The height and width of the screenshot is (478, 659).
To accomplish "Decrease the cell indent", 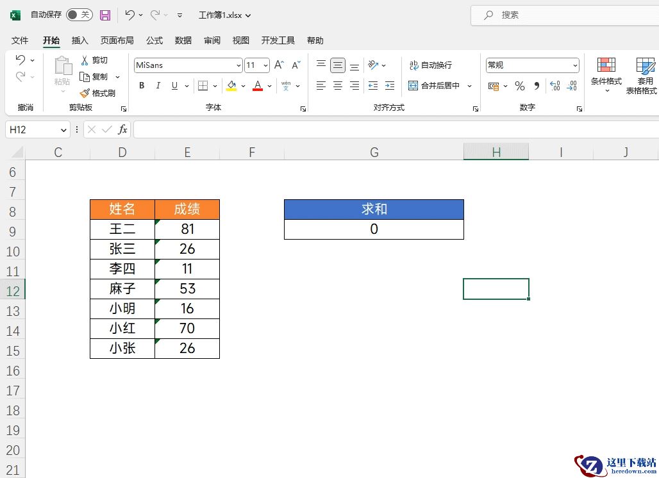I will (x=373, y=86).
